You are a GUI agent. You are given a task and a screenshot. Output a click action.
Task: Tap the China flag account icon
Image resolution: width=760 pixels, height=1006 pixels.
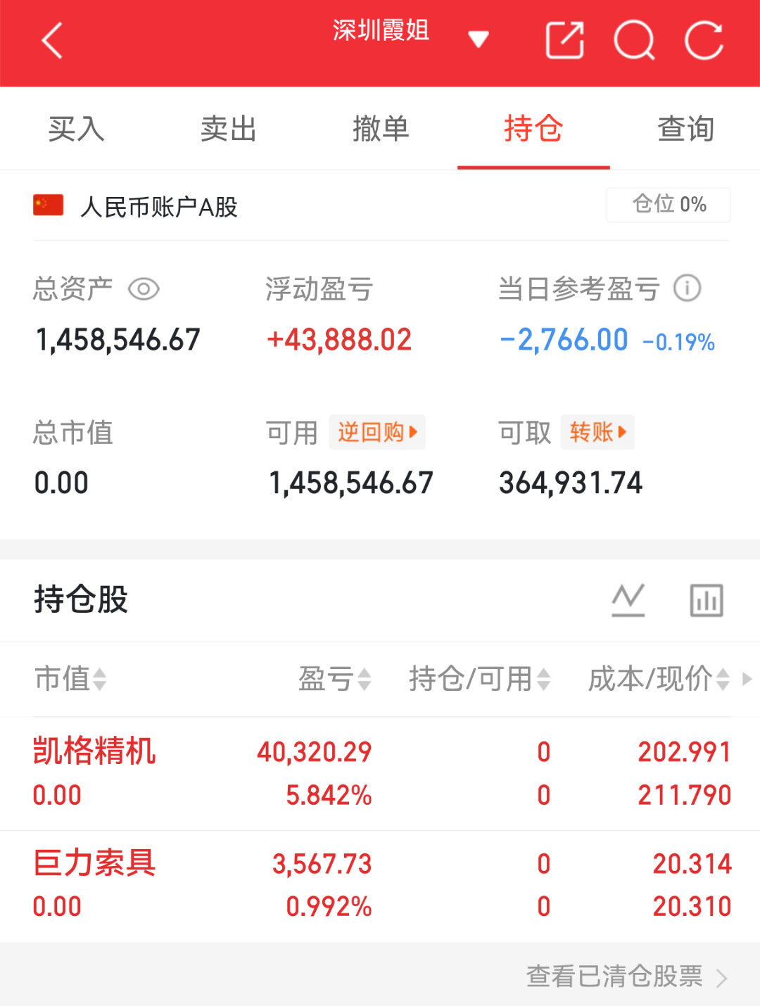[x=49, y=205]
